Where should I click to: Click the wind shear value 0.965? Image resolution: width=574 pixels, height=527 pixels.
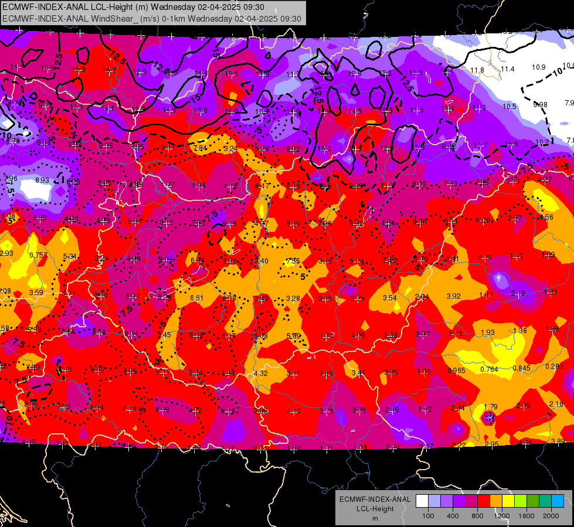click(457, 371)
